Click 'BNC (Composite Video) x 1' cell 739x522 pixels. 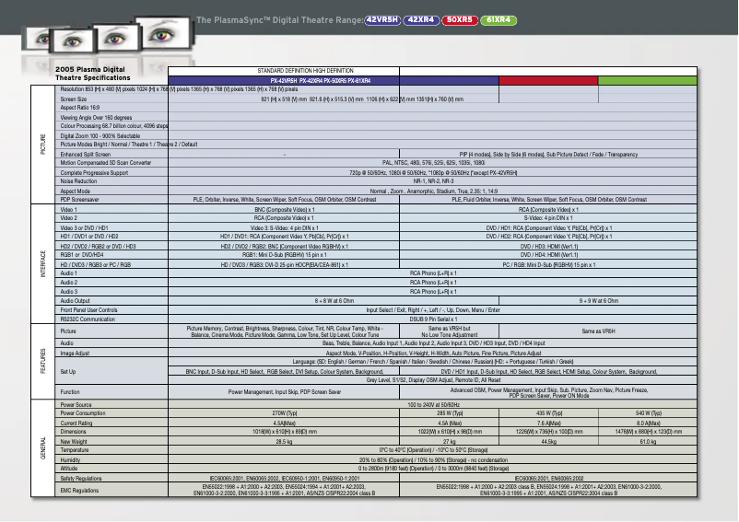click(284, 210)
